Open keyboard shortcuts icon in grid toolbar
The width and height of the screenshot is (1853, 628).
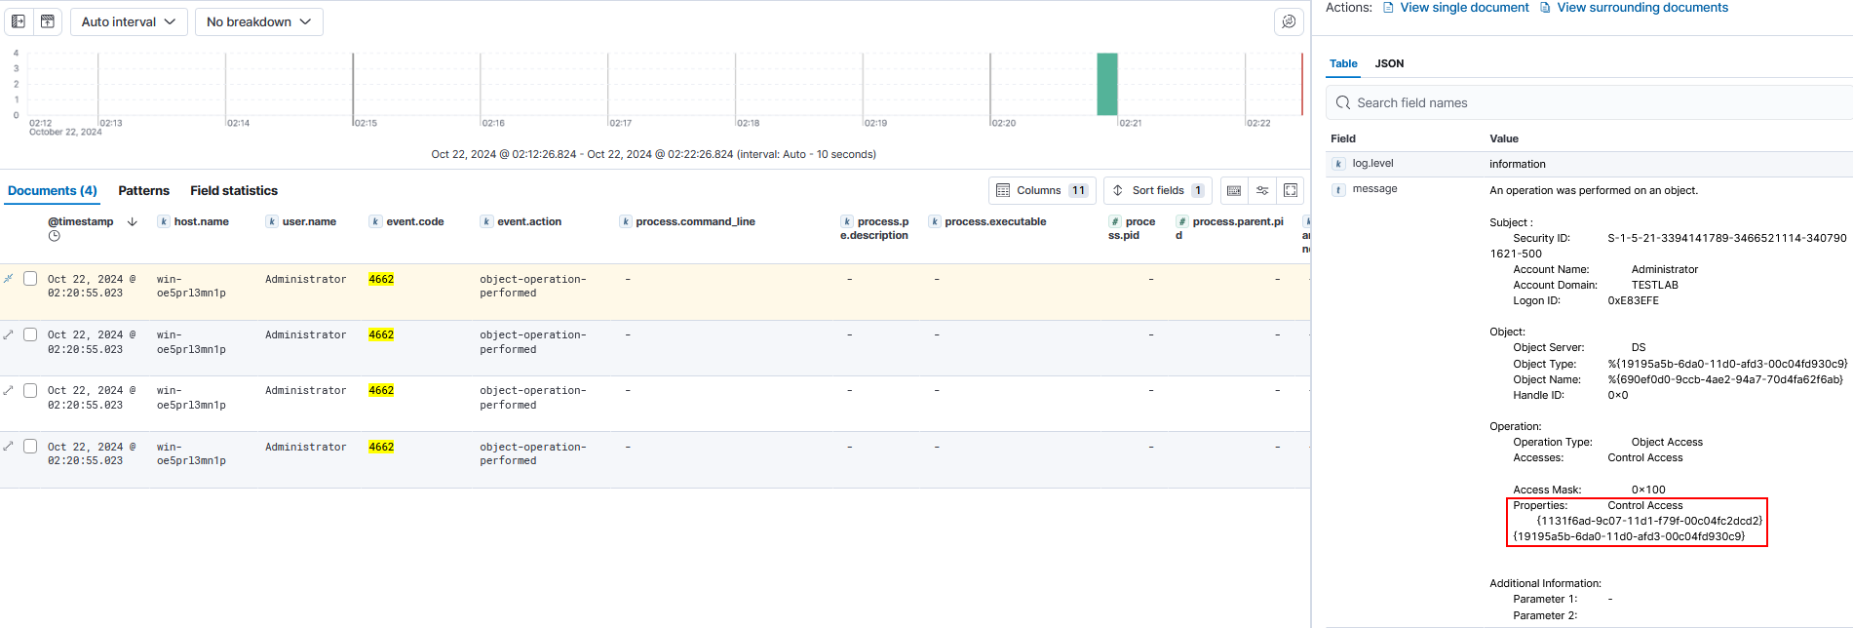point(1234,190)
